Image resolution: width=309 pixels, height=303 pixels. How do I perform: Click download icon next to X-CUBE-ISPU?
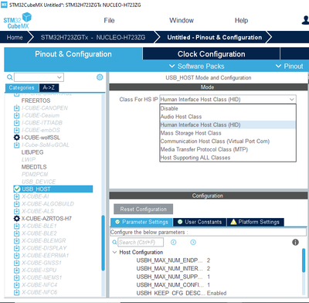coord(16,271)
